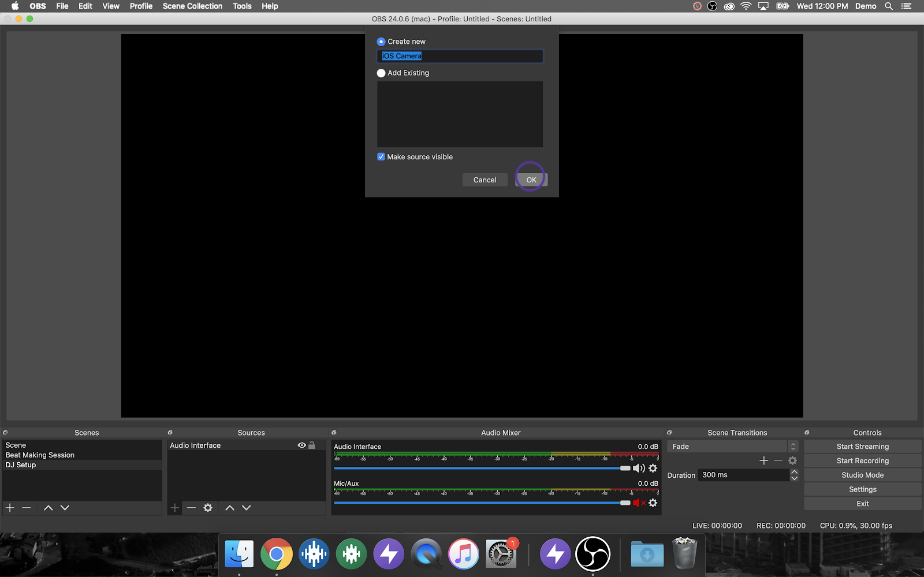Open the Help menu
The width and height of the screenshot is (924, 577).
tap(270, 6)
